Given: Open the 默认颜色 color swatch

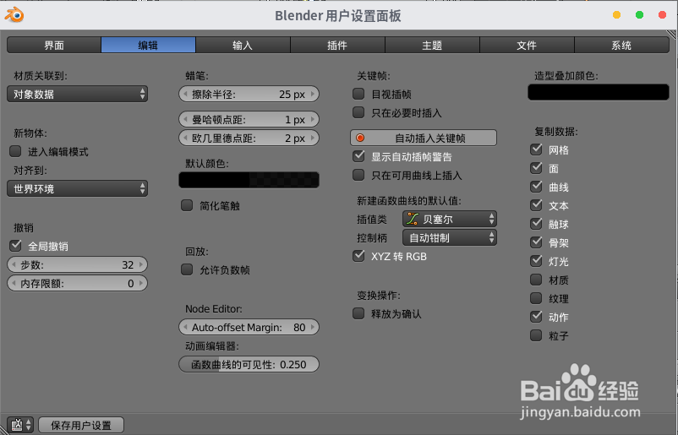Looking at the screenshot, I should tap(249, 180).
